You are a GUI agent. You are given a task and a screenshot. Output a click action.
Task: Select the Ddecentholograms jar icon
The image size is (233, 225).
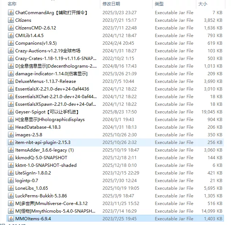point(11,66)
